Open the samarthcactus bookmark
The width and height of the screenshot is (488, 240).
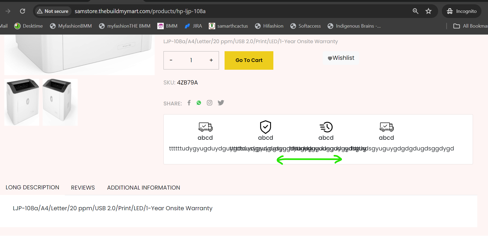point(228,26)
